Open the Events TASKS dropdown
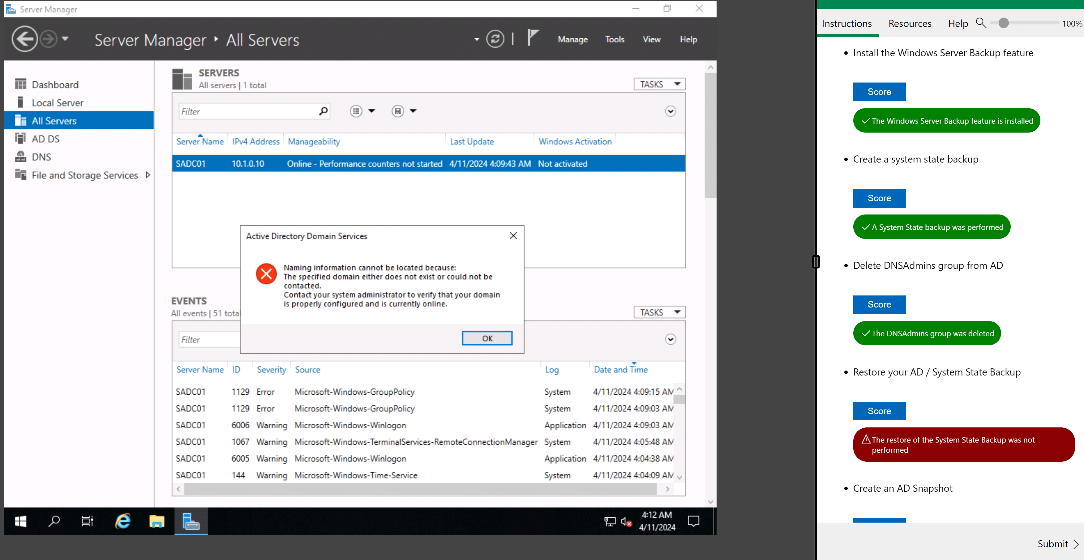 (659, 312)
